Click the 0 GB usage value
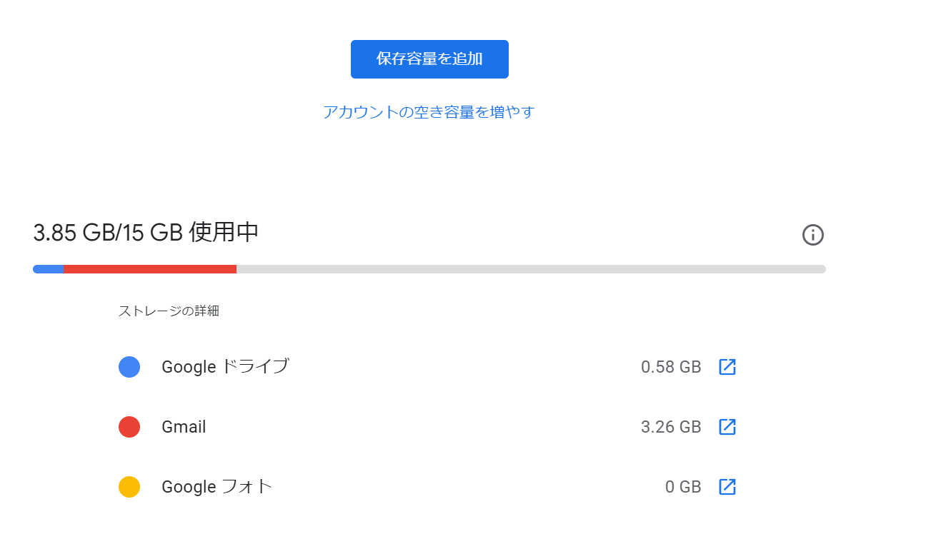This screenshot has height=534, width=946. click(683, 487)
